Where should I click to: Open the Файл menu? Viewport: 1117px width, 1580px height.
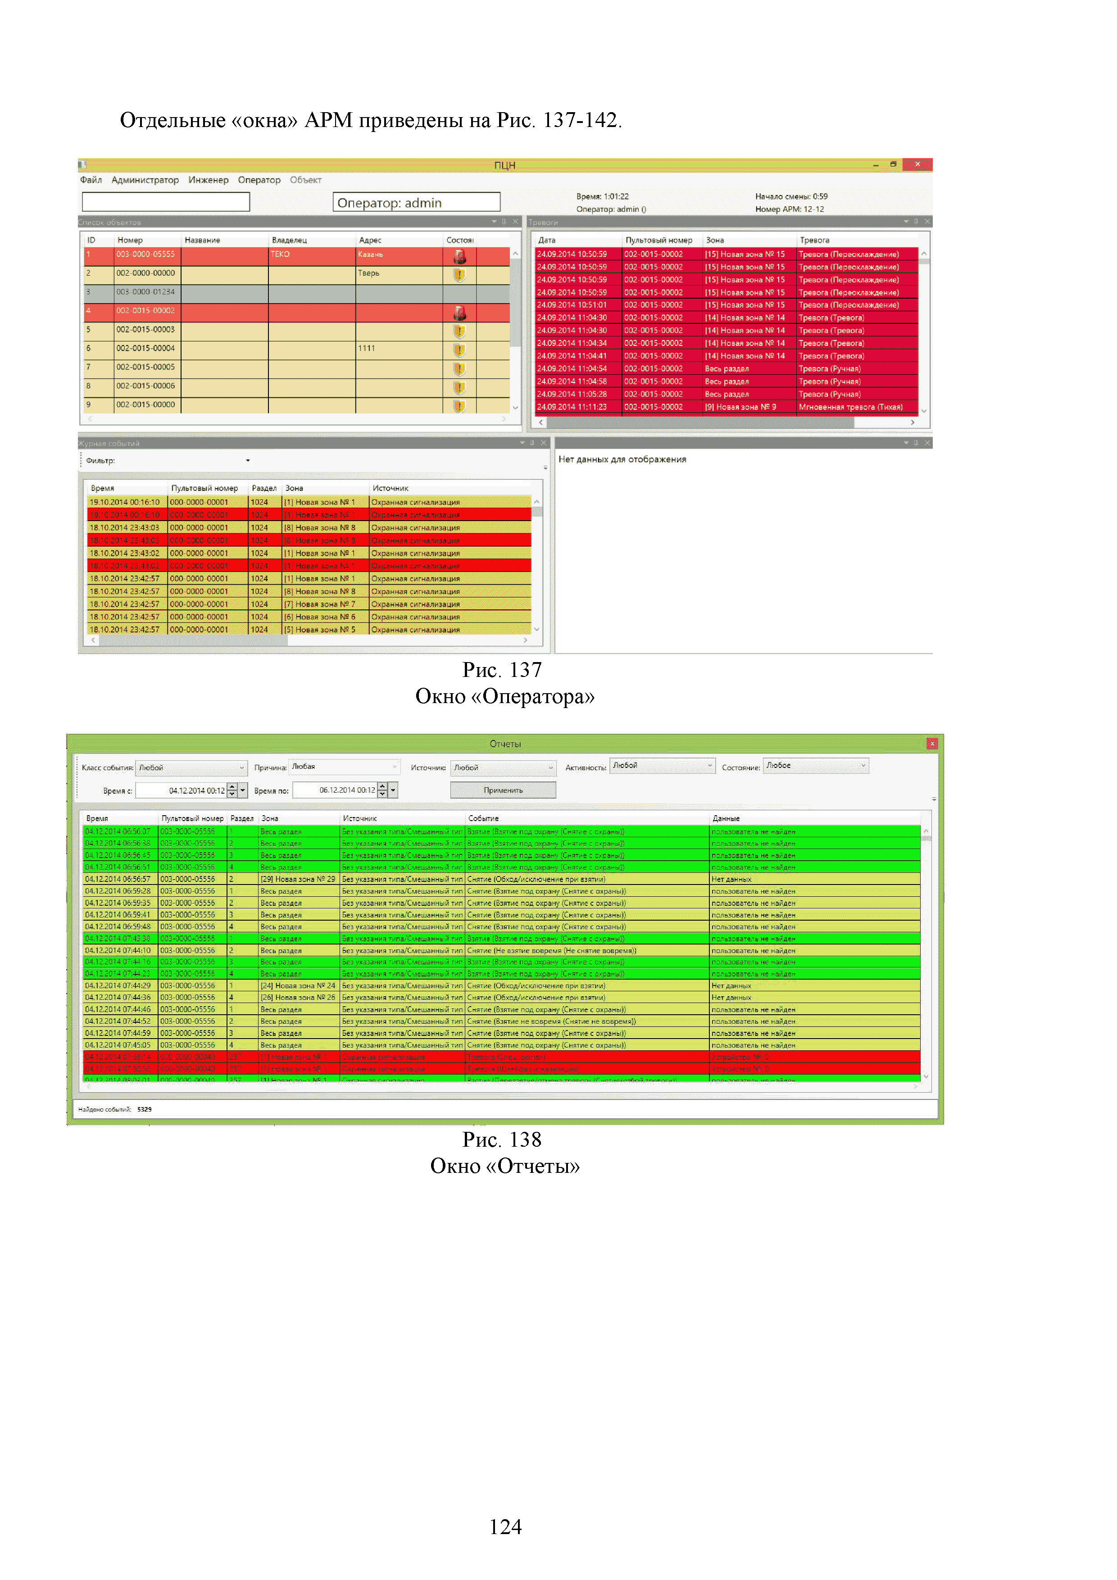91,180
